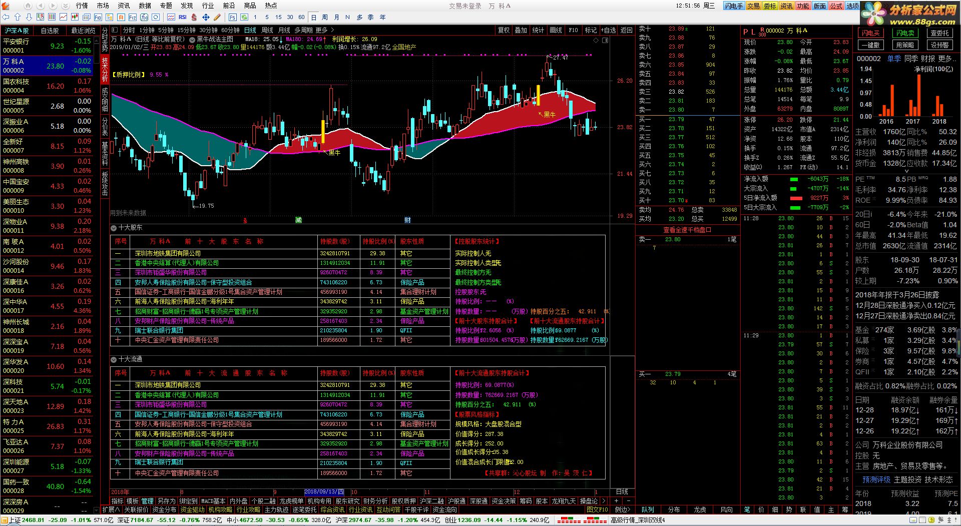Screen dimensions: 961x526
Task: Toggle the side panel icon at chart top-right
Action: tap(605, 40)
